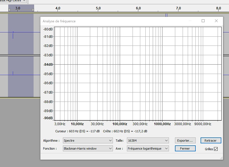
Task: Click Fermer to close the analysis
Action: click(x=185, y=149)
